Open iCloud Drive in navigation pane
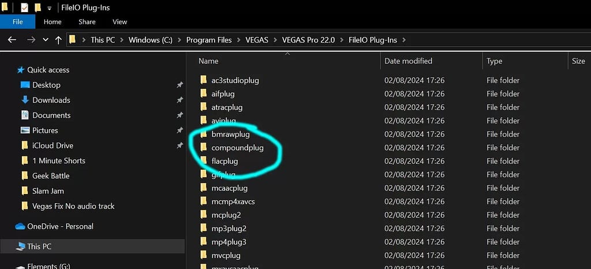Screen dimensions: 591x269 [x=53, y=145]
